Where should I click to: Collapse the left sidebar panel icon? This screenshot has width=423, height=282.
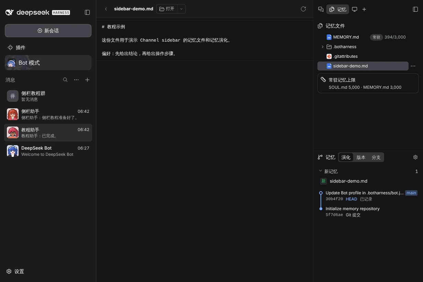tap(87, 12)
